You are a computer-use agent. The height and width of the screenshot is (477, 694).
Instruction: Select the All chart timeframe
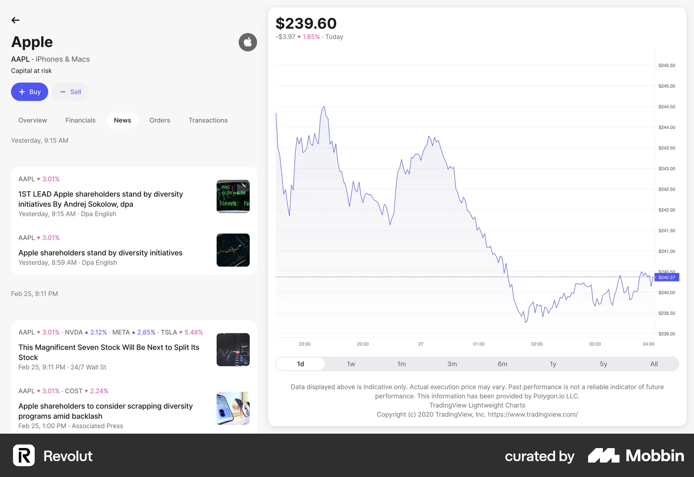654,364
